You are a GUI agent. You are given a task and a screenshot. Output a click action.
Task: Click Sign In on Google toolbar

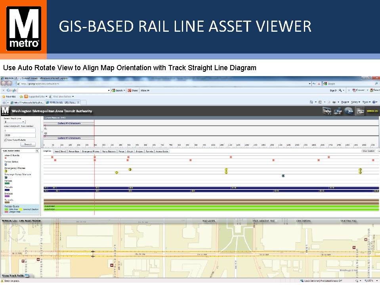(333, 90)
